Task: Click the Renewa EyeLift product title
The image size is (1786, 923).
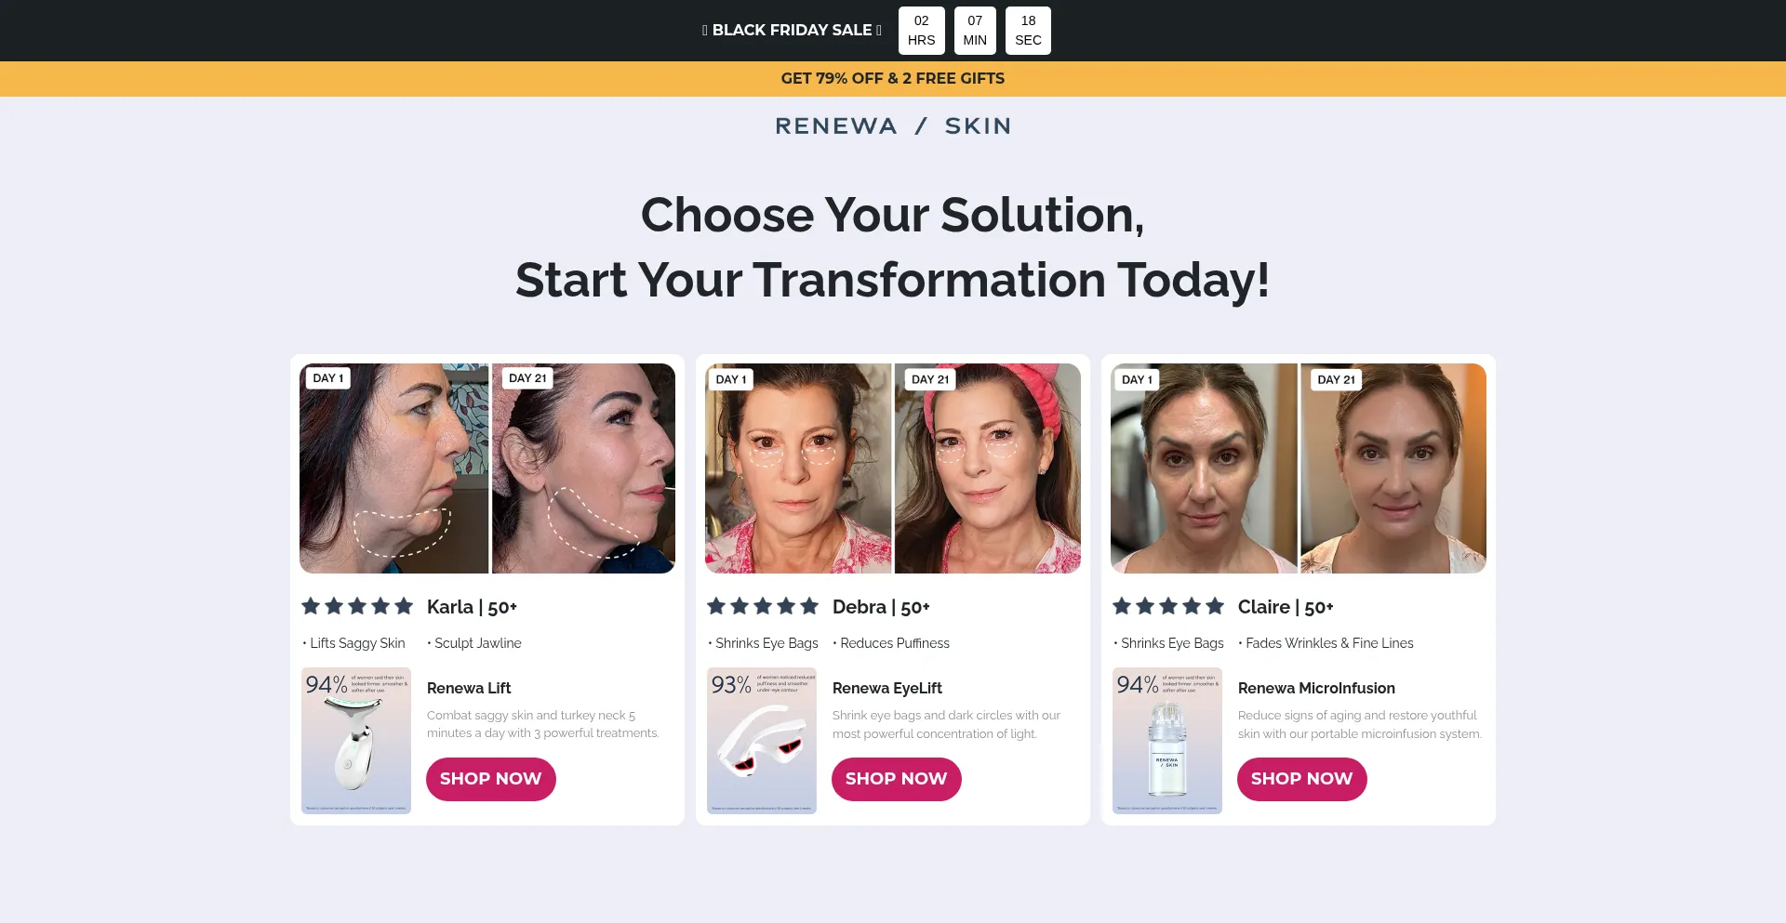Action: click(887, 688)
